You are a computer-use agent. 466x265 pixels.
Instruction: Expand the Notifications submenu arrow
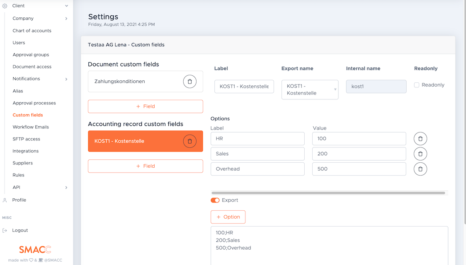click(66, 79)
